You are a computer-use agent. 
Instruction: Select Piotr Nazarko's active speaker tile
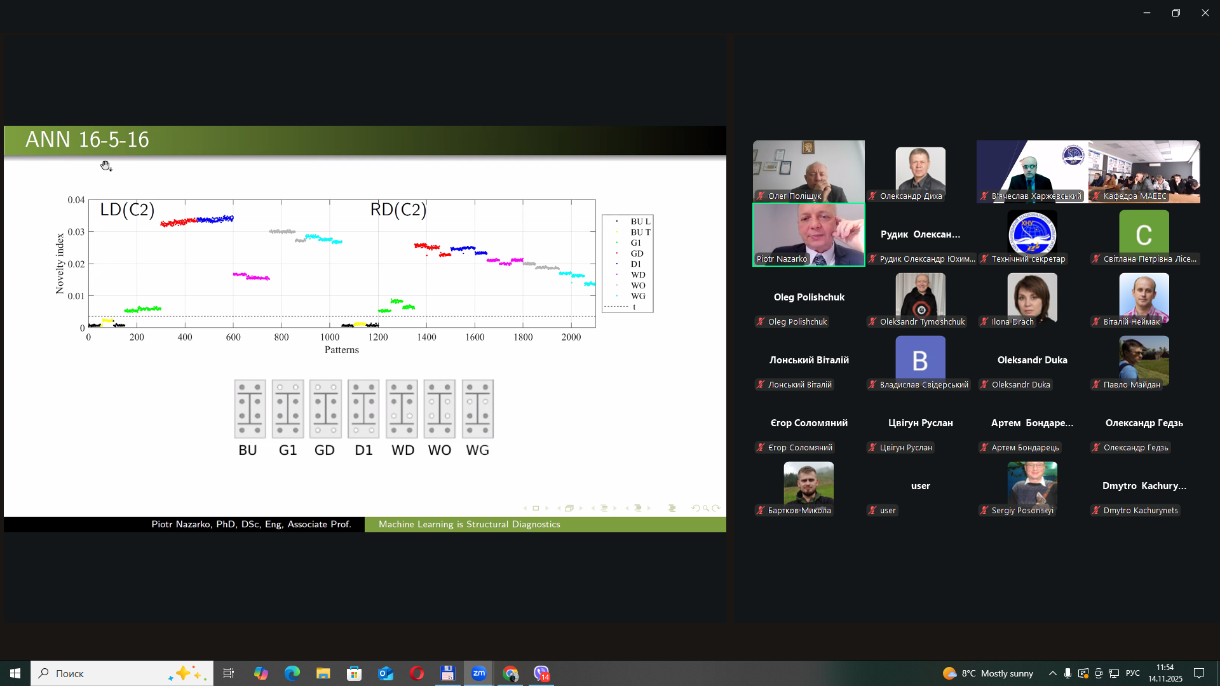[x=808, y=234]
